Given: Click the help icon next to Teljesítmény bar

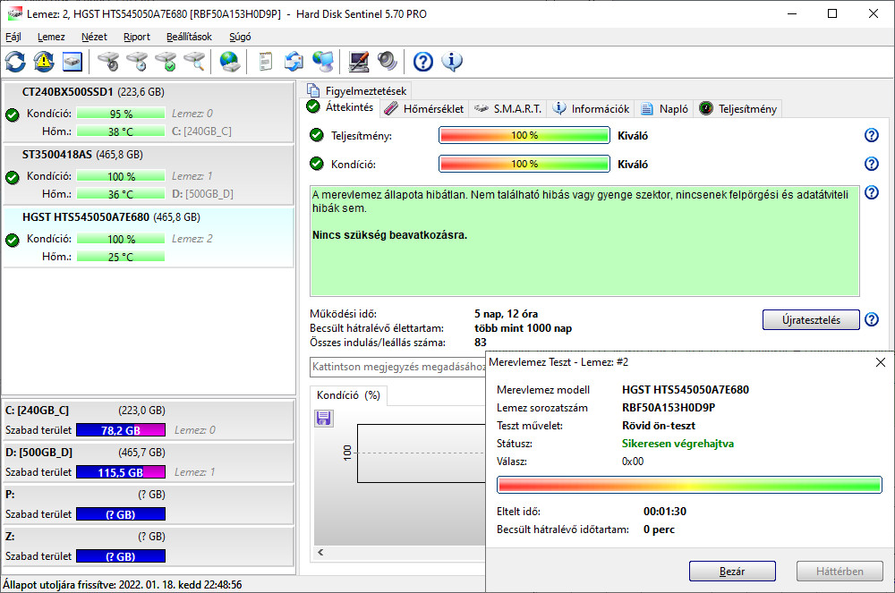Looking at the screenshot, I should 871,135.
